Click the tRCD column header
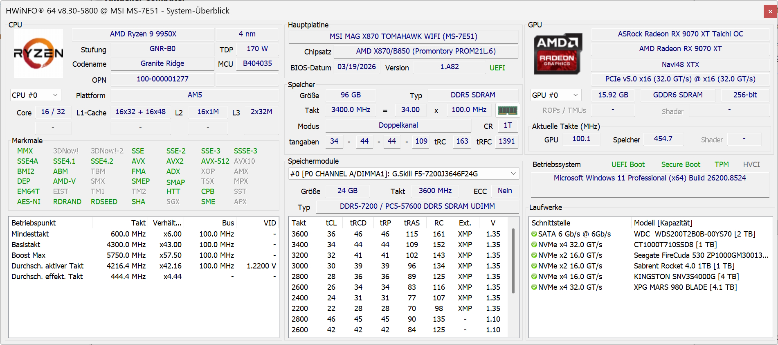 [358, 223]
